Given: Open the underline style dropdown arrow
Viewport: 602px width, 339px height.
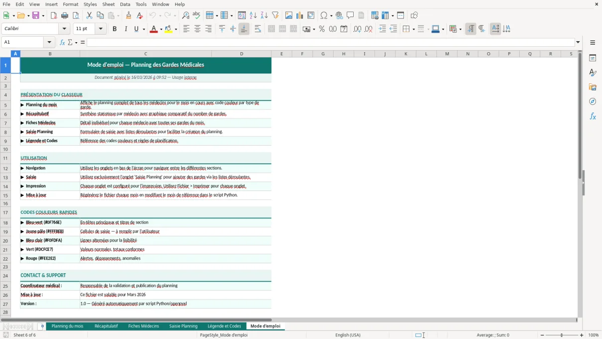Looking at the screenshot, I should 143,29.
